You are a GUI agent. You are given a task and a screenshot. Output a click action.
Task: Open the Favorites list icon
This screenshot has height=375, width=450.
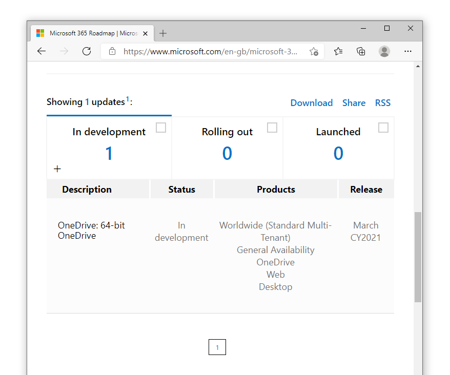click(x=338, y=51)
